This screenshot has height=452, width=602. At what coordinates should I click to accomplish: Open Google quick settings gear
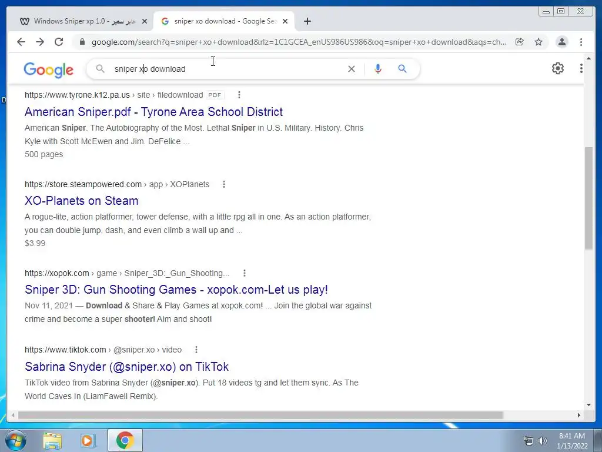pyautogui.click(x=558, y=68)
